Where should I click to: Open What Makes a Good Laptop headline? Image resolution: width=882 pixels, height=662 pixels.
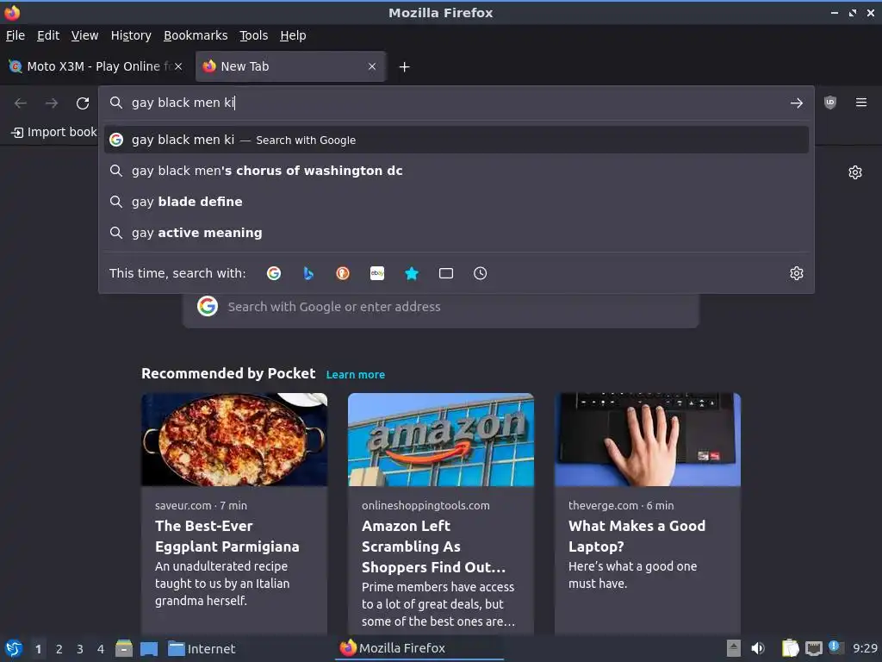point(637,536)
